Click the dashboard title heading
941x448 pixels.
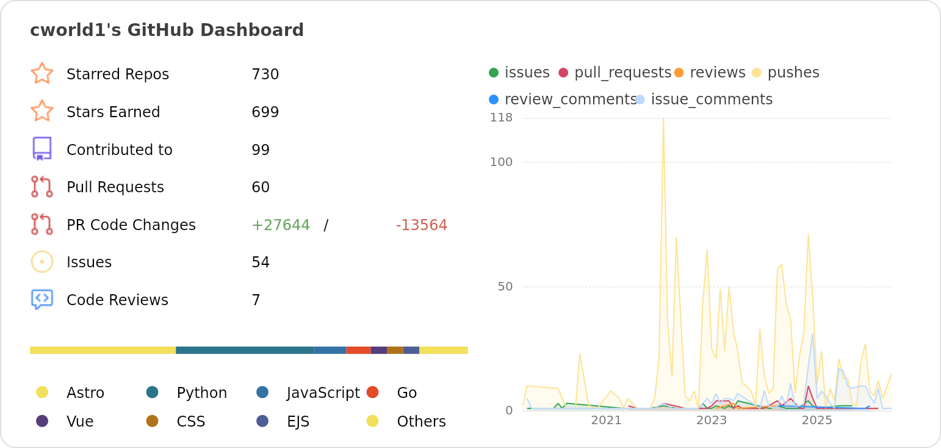[x=167, y=30]
